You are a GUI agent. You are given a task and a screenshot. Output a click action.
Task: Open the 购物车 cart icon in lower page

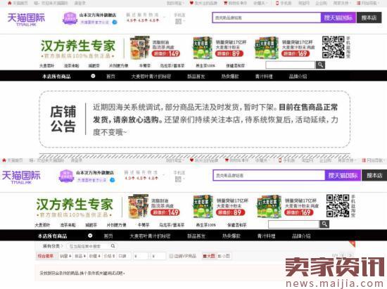click(227, 160)
